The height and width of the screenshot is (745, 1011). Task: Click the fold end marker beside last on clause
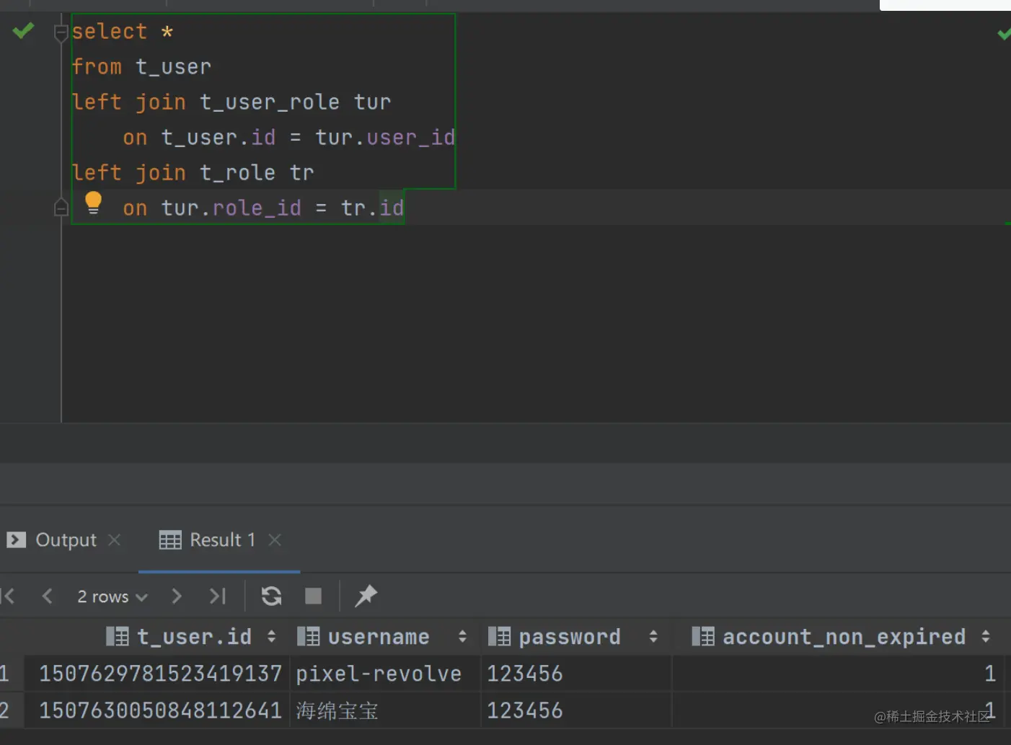[x=61, y=208]
